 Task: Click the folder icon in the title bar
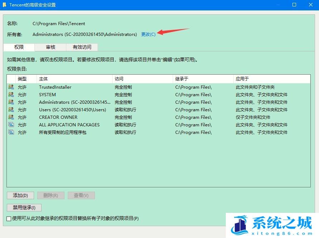[4, 5]
